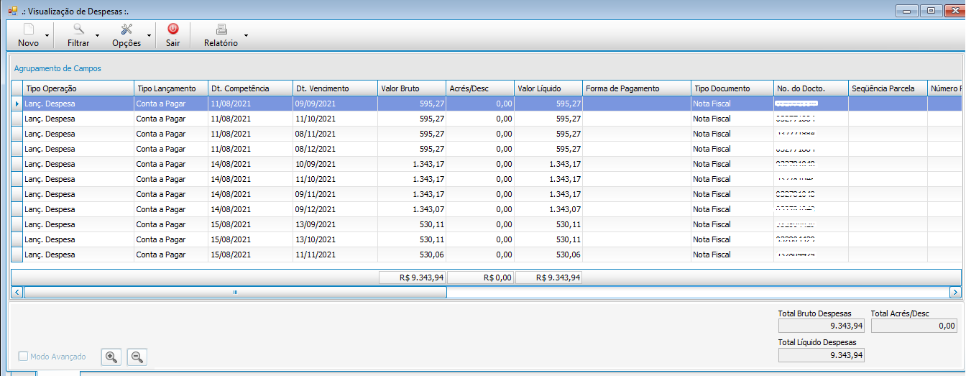Open the Opções tools icon
This screenshot has height=376, width=966.
coord(127,29)
